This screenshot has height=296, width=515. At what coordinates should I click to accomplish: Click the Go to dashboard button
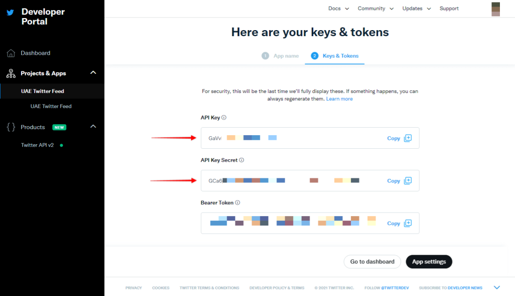coord(372,261)
